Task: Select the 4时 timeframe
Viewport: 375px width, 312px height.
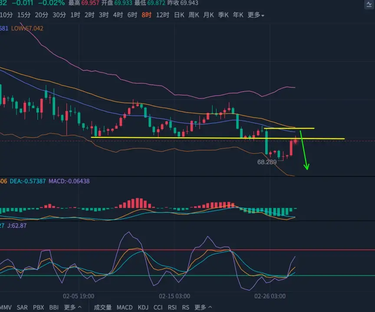Action: click(x=118, y=15)
